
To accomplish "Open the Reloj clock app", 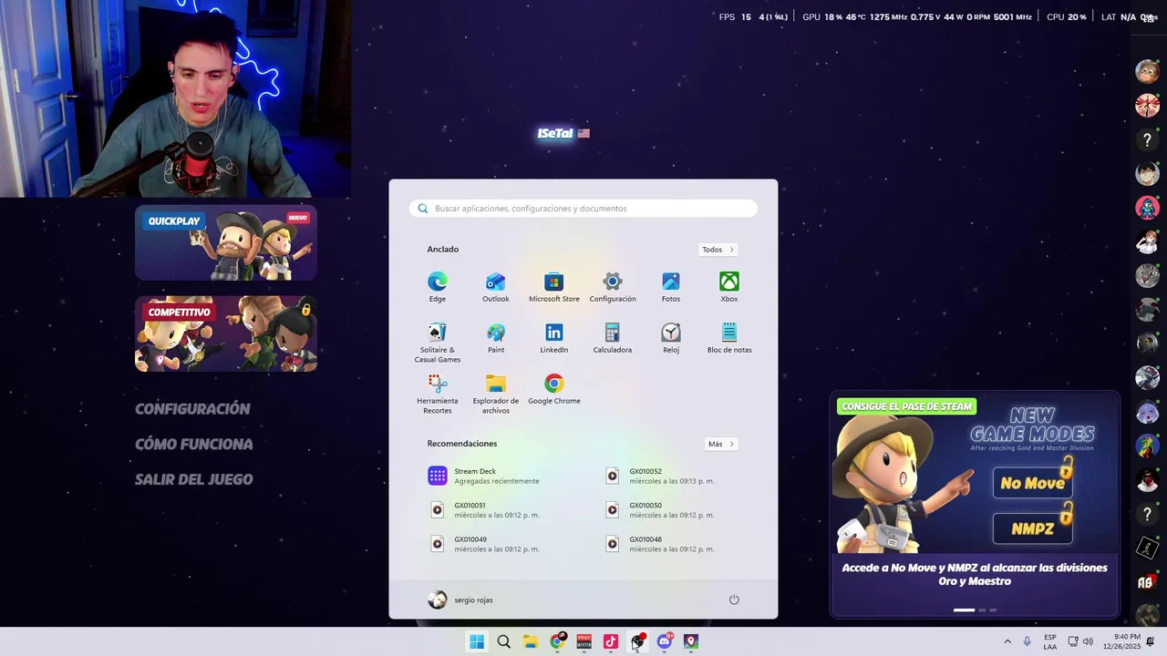I will 671,338.
